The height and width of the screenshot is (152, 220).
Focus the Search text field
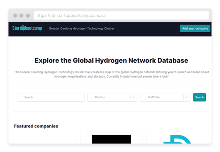[x=51, y=97]
